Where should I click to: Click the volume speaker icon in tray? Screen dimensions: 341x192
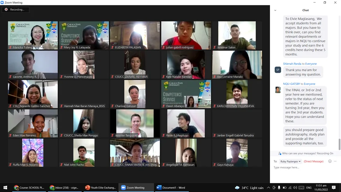pos(295,187)
